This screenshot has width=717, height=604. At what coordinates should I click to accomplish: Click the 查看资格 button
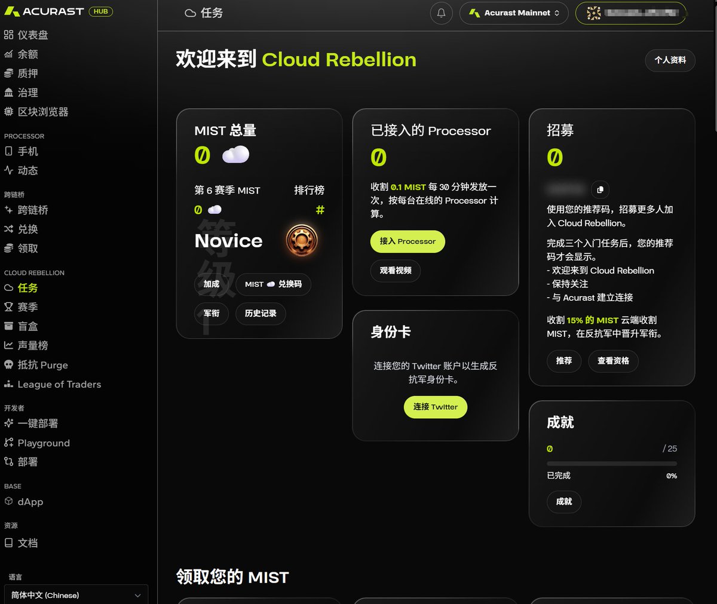[x=613, y=361]
